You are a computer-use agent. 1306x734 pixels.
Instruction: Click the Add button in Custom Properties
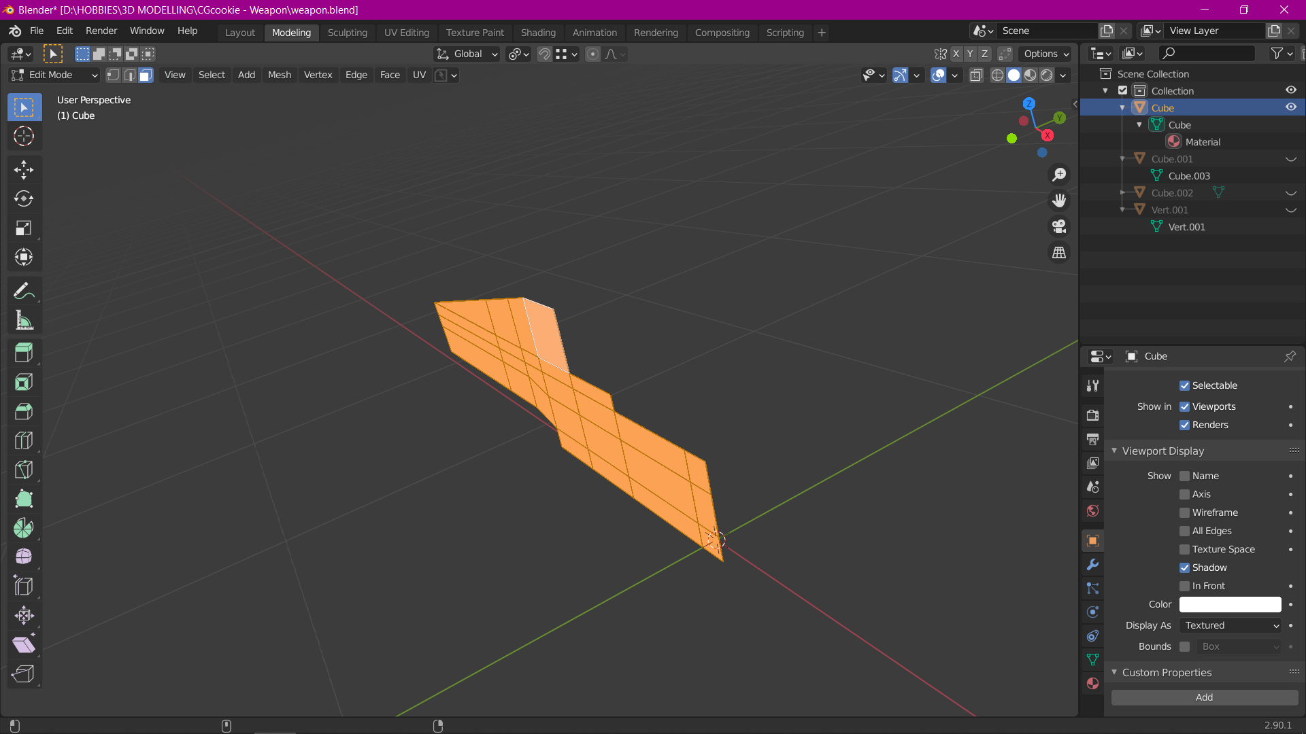pos(1204,697)
